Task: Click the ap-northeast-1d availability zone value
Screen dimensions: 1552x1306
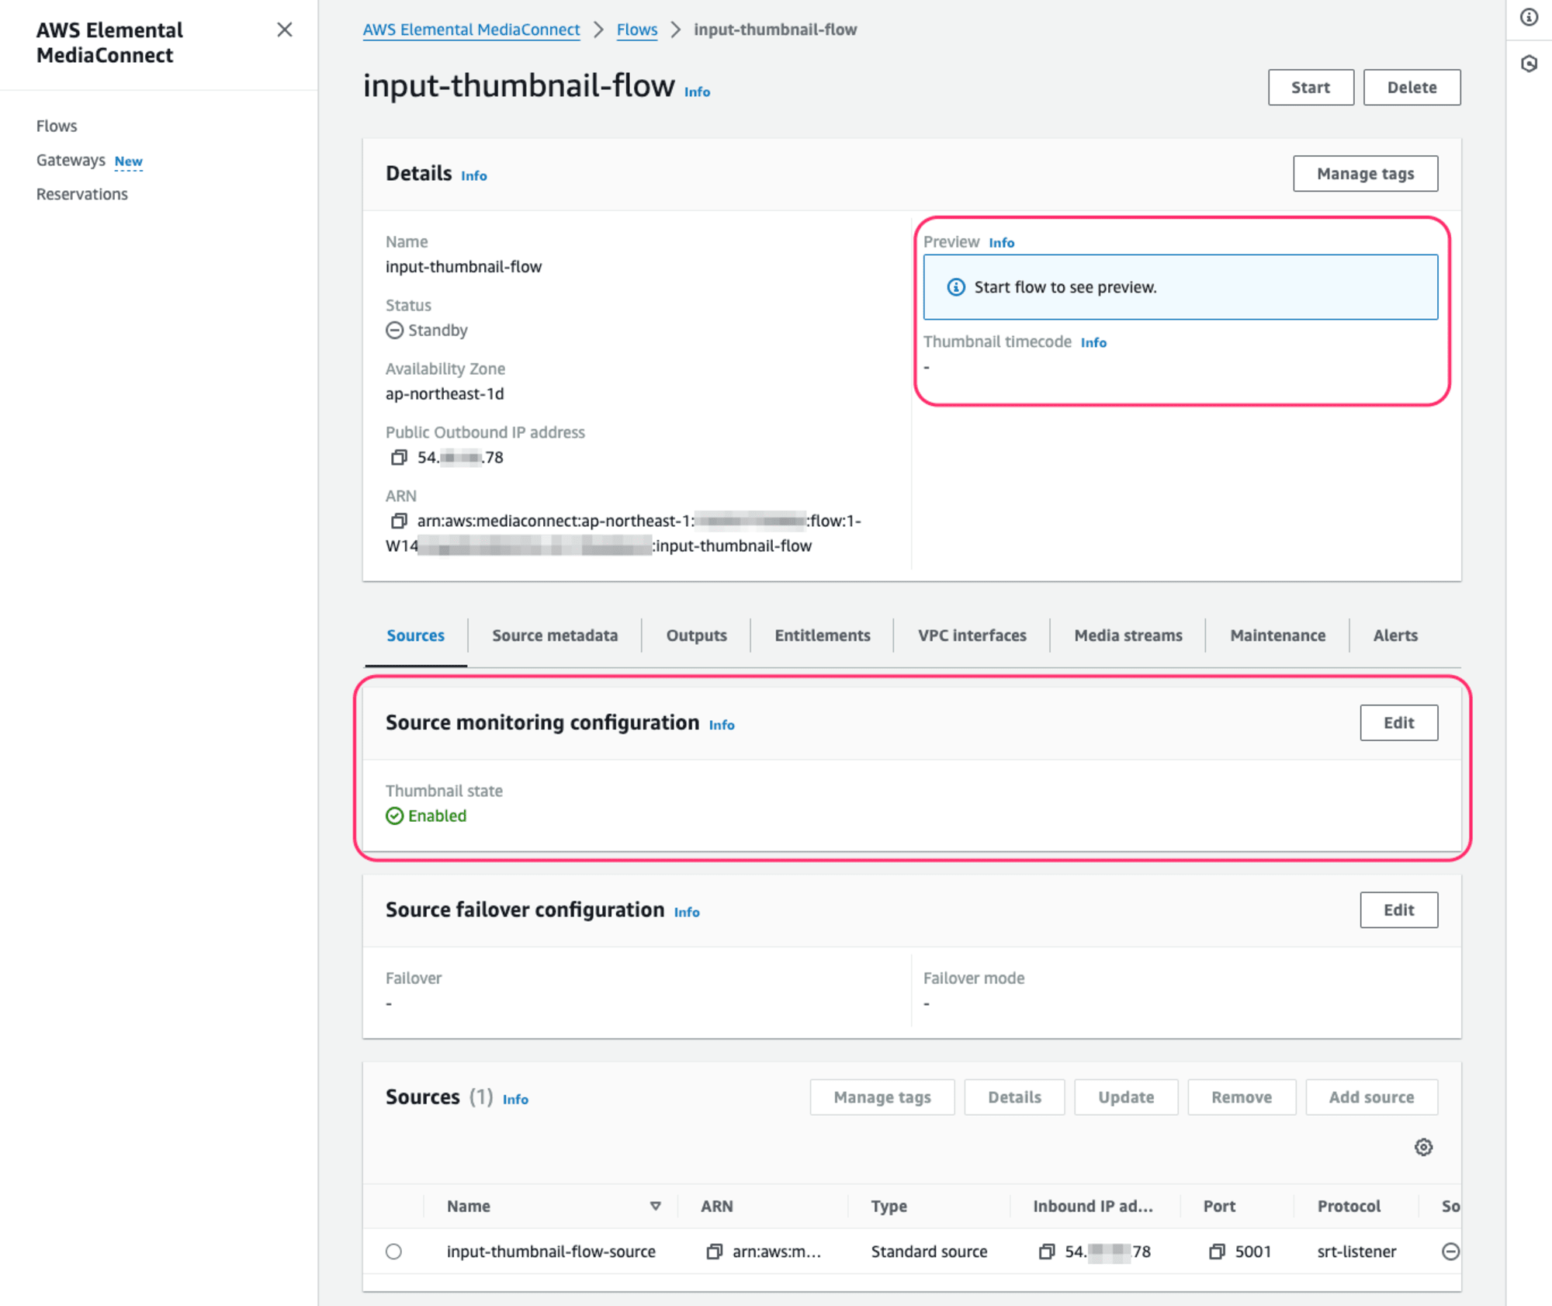Action: [x=445, y=393]
